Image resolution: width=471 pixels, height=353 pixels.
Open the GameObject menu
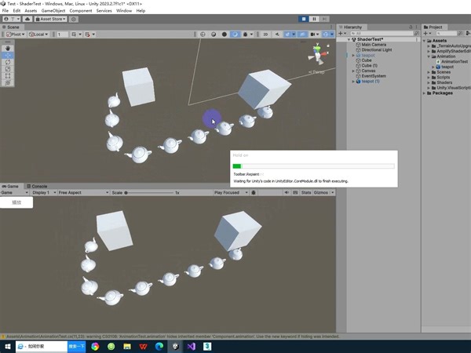click(x=53, y=11)
